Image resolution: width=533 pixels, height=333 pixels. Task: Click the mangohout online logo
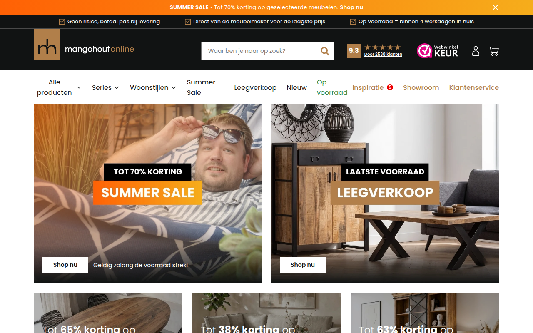coord(84,45)
